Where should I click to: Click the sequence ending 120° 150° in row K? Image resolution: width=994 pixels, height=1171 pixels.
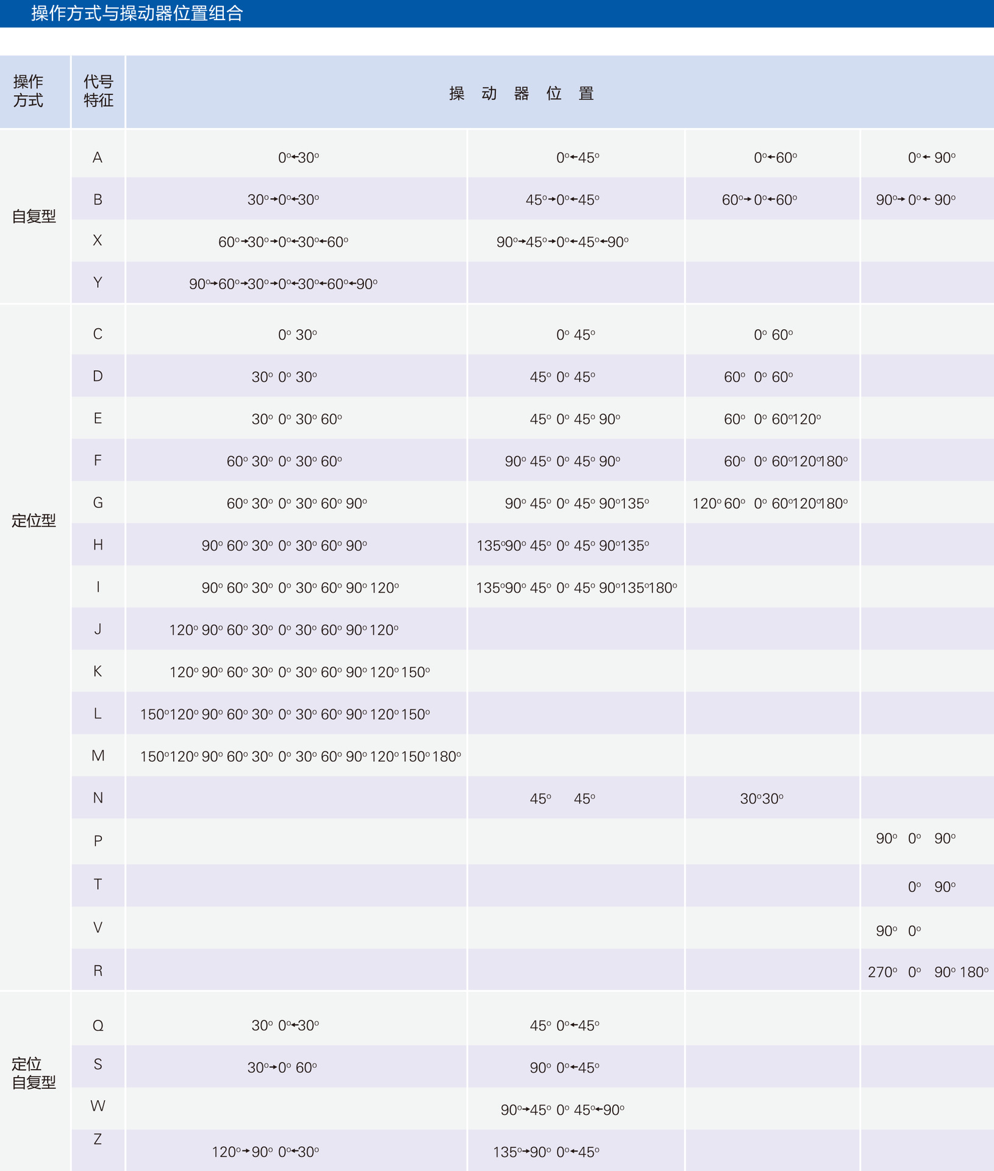click(299, 672)
